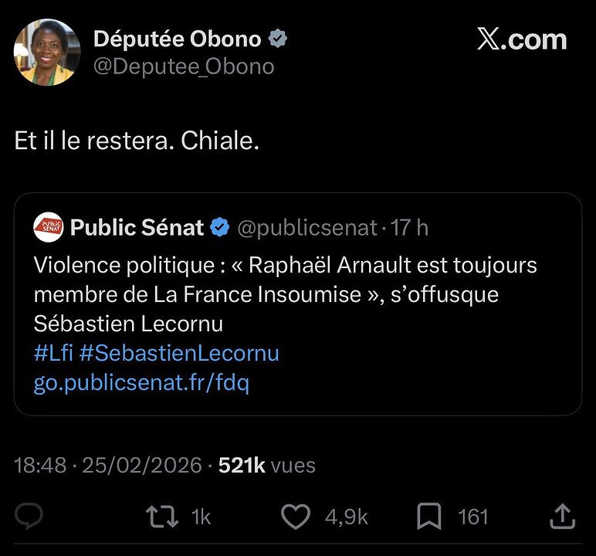Click Députée Obono's verified badge
This screenshot has height=556, width=596.
276,39
